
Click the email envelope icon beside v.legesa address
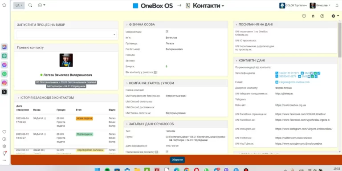[277, 82]
